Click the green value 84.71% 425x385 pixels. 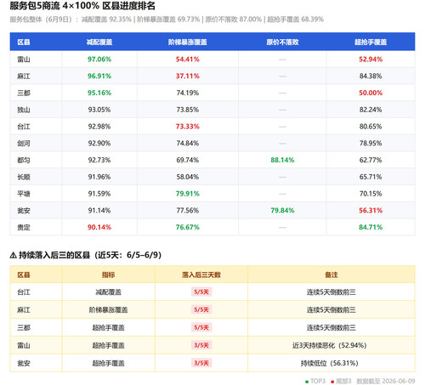click(371, 227)
